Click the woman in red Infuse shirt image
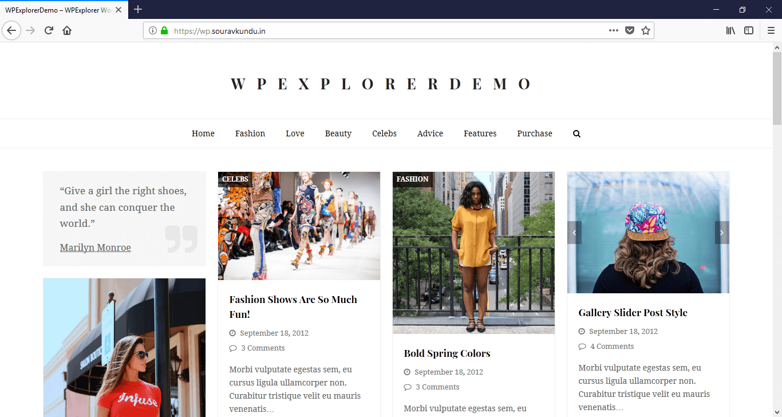This screenshot has height=417, width=782. (124, 348)
